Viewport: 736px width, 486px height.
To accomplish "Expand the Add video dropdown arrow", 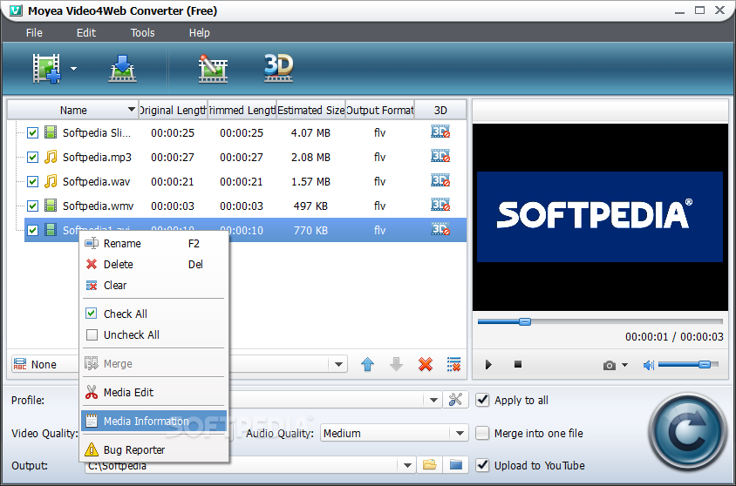I will pyautogui.click(x=74, y=69).
